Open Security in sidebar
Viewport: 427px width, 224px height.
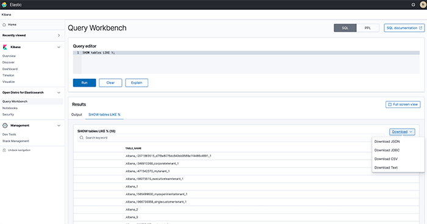pyautogui.click(x=8, y=115)
